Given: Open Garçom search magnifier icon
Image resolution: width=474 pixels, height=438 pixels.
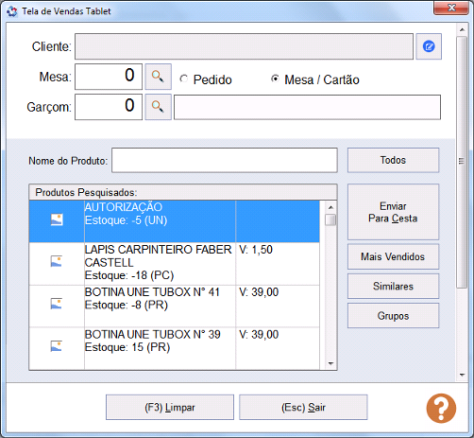Looking at the screenshot, I should pos(158,107).
